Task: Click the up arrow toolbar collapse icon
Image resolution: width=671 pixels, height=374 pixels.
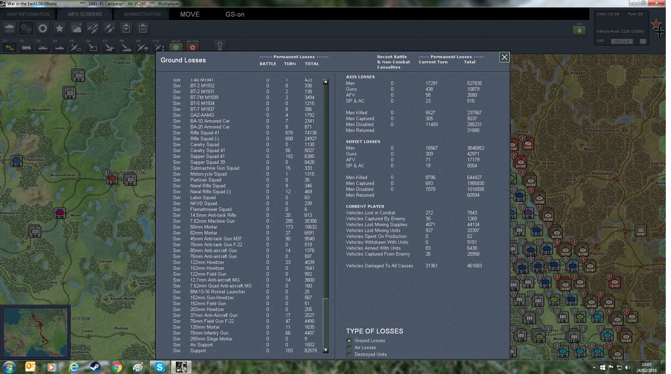Action: point(220,46)
